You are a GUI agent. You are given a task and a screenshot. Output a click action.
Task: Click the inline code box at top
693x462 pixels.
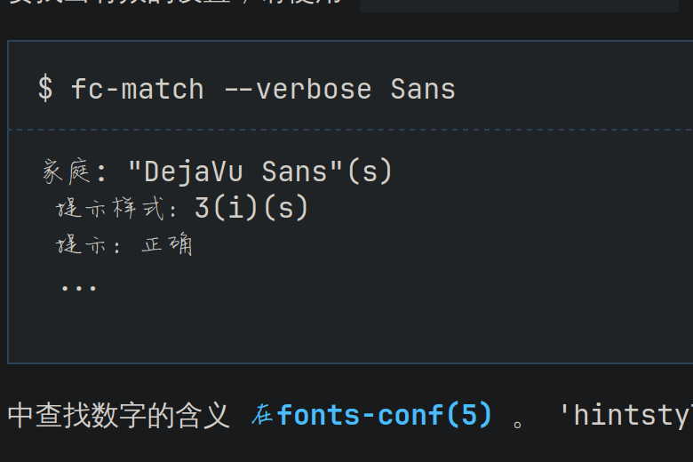click(519, 5)
